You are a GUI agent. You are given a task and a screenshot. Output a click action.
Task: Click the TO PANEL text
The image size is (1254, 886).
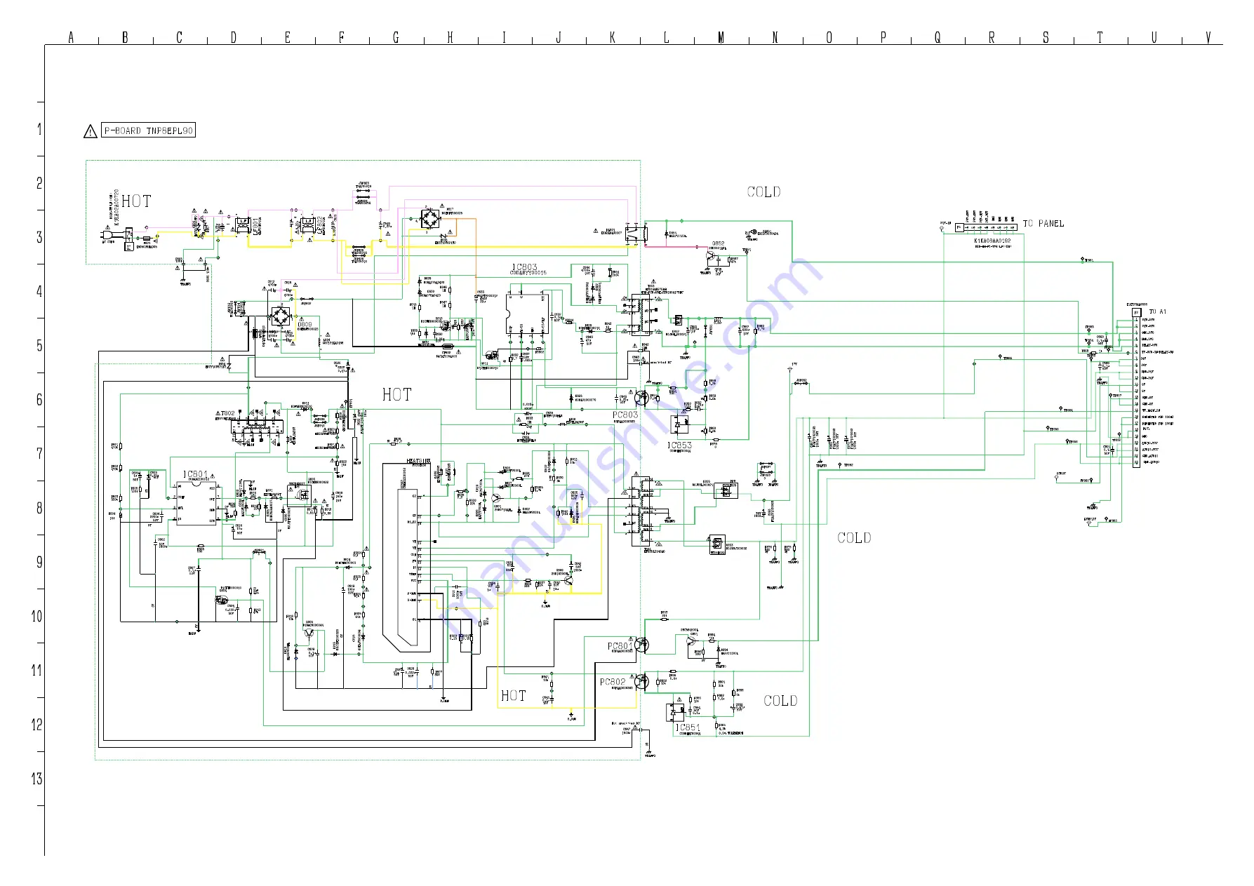(x=1043, y=224)
